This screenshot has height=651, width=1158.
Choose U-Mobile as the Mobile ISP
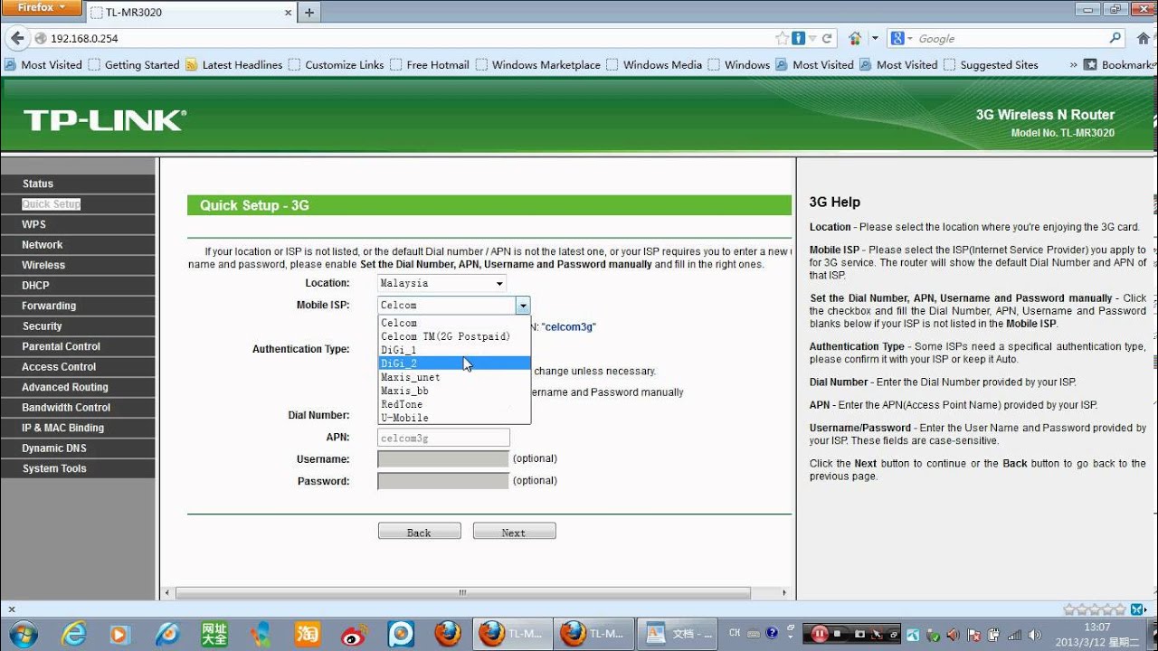pyautogui.click(x=453, y=418)
